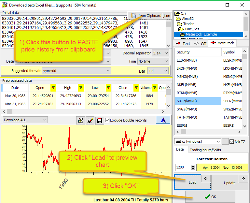Select the Metastock_Example folder
Screen dimensions: 250x203
201,34
